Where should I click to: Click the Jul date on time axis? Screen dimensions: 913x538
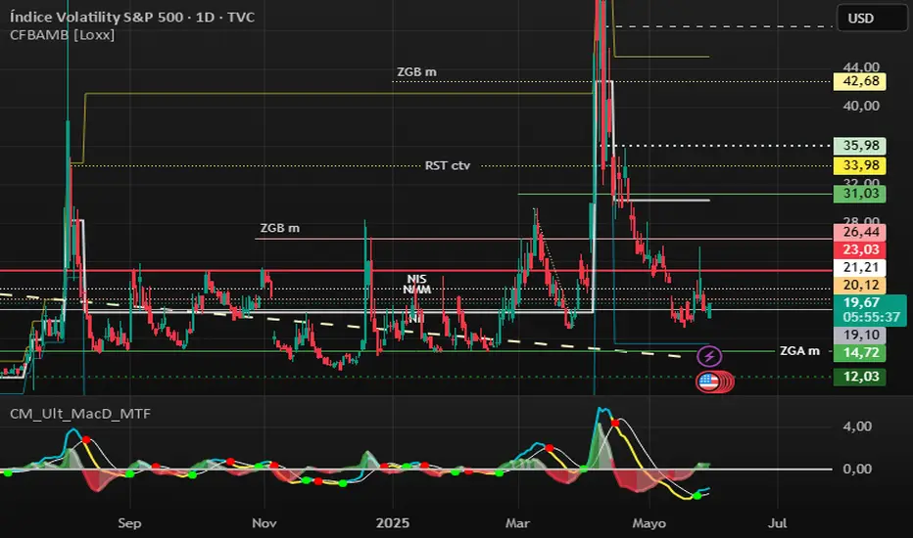tap(778, 523)
